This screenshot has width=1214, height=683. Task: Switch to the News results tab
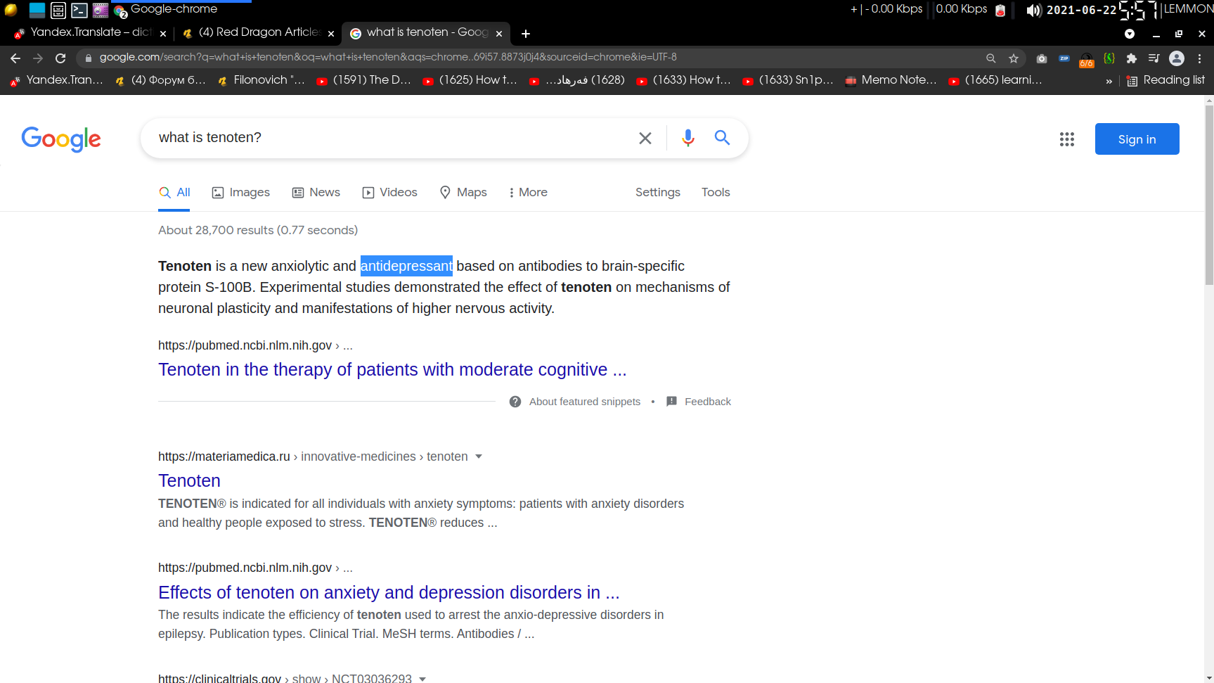click(316, 192)
